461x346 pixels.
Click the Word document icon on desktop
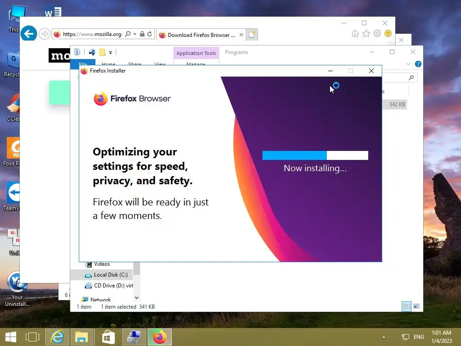pos(53,12)
